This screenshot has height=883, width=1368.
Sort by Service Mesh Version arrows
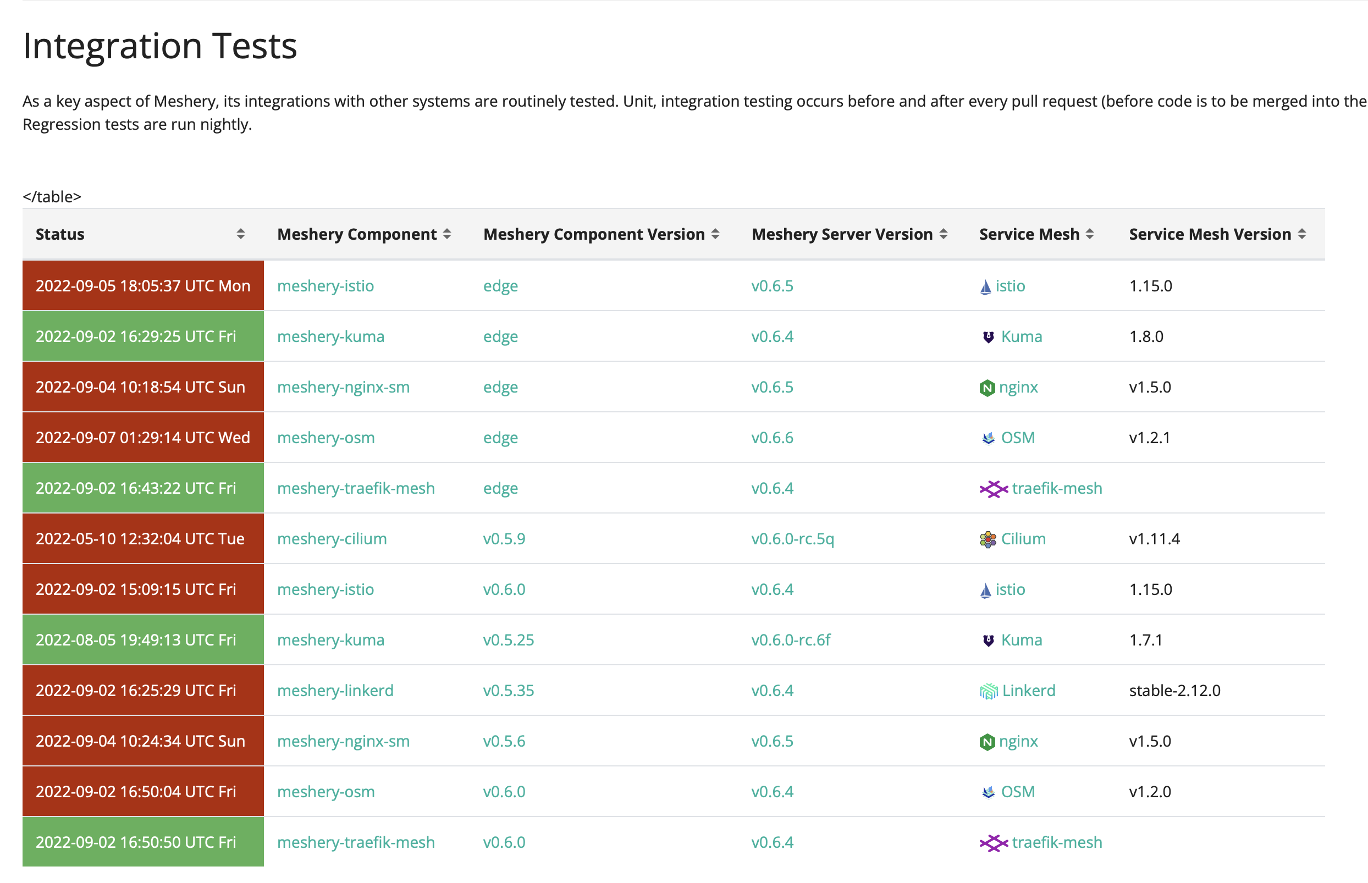(1301, 234)
